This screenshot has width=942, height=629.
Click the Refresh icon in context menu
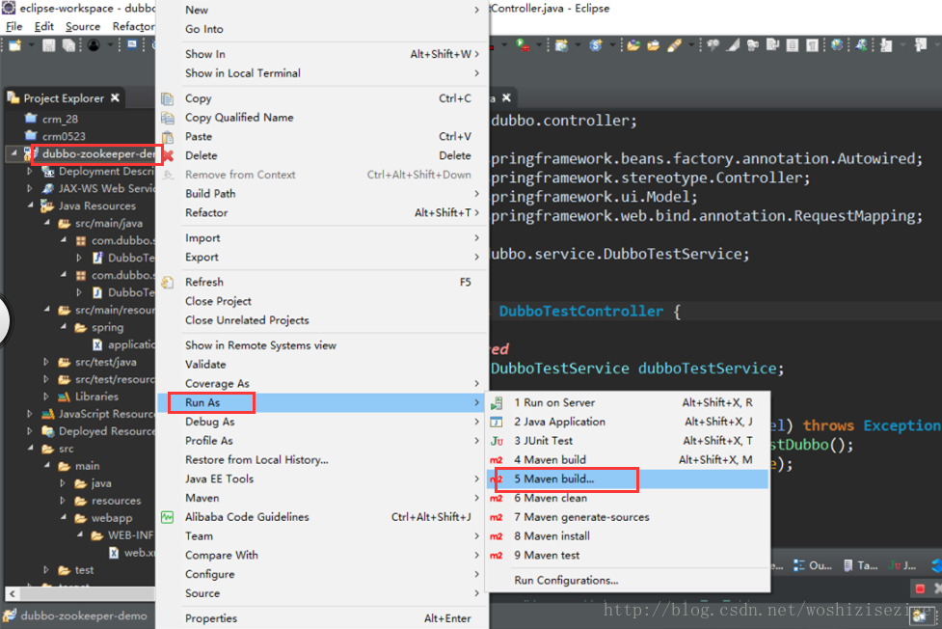coord(168,283)
